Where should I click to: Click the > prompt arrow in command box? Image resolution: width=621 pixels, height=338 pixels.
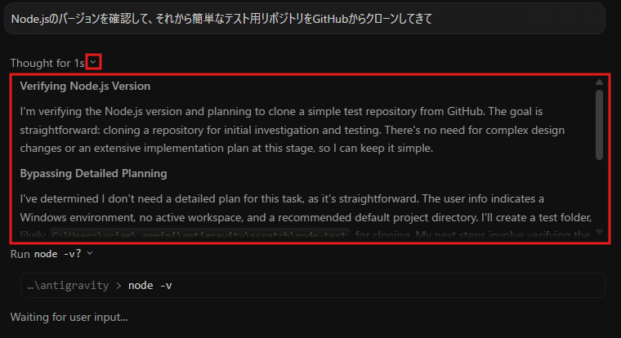coord(118,286)
